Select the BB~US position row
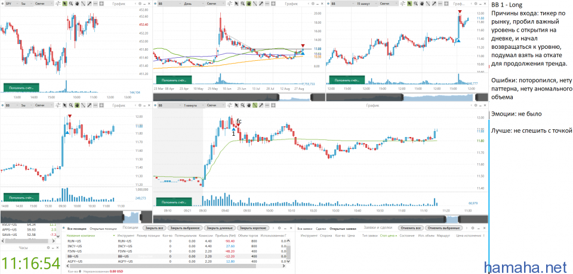Image resolution: width=573 pixels, height=274 pixels. (175, 257)
